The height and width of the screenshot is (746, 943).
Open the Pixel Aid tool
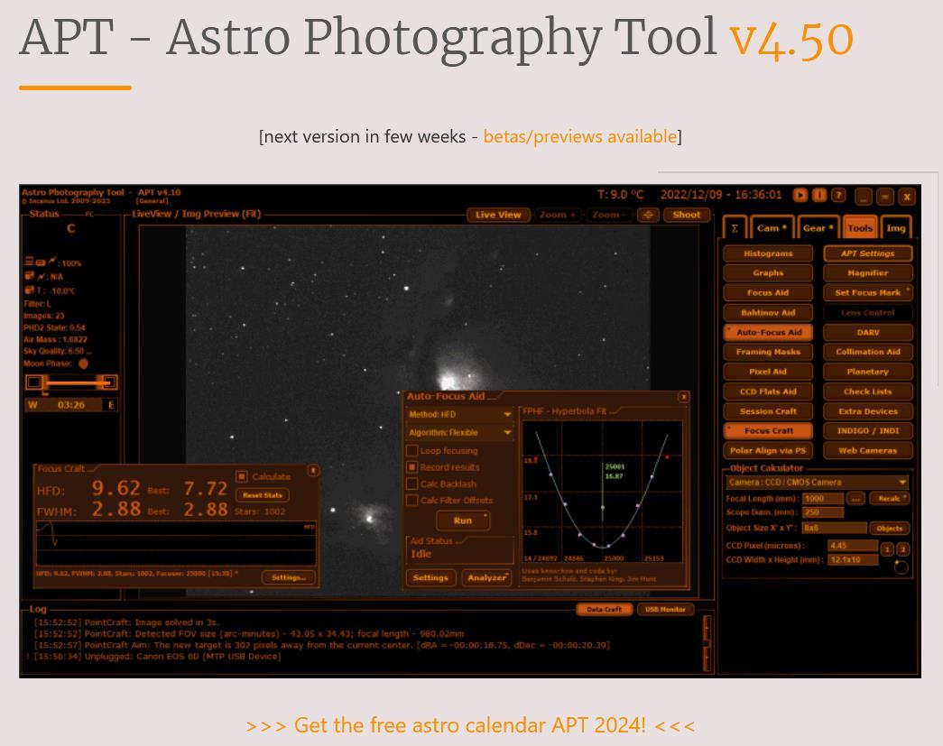(768, 372)
